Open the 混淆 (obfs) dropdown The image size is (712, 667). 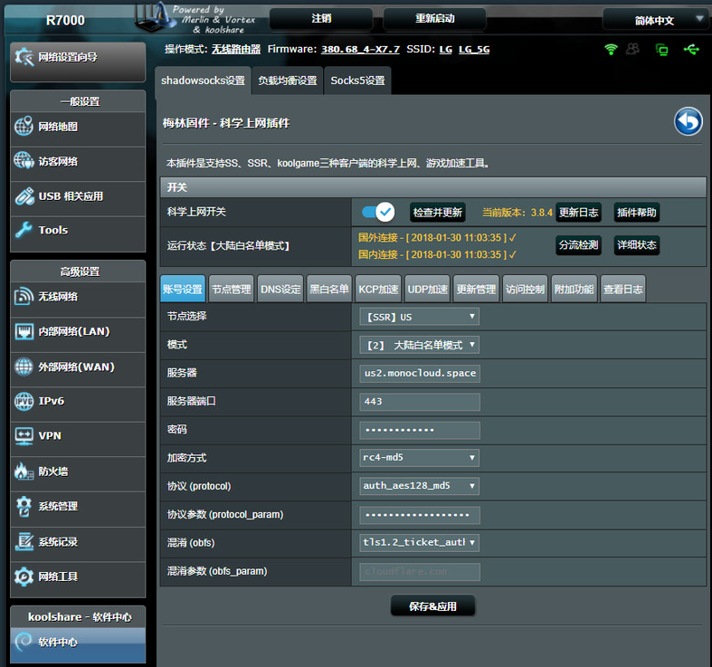coord(419,543)
